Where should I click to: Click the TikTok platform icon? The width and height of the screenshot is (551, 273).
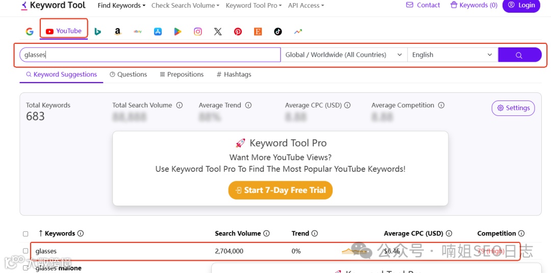point(278,32)
